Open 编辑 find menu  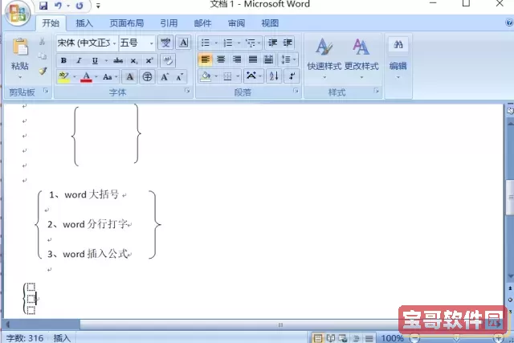[x=398, y=59]
